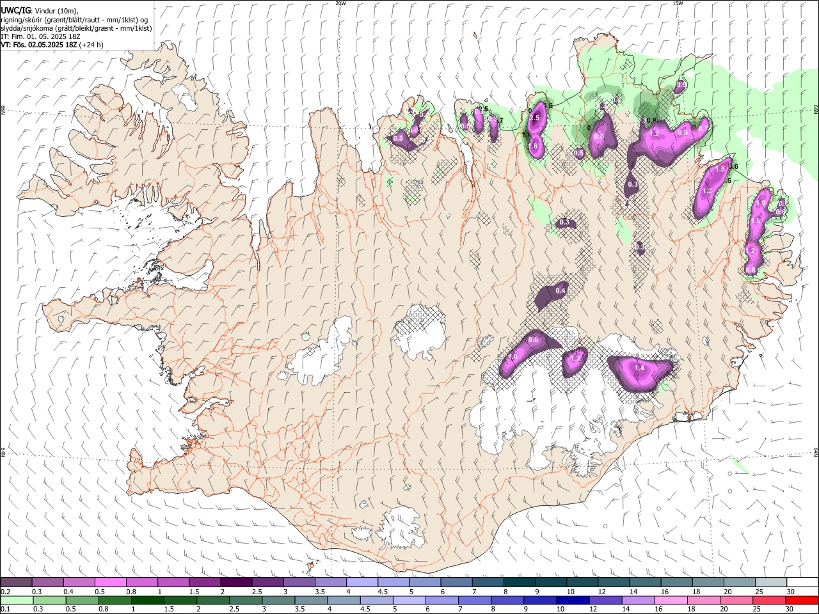This screenshot has height=614, width=819.
Task: Select the valid time line 'VT: Fös. 02.05.2025 18Z (+24 h)'
Action: pos(52,45)
